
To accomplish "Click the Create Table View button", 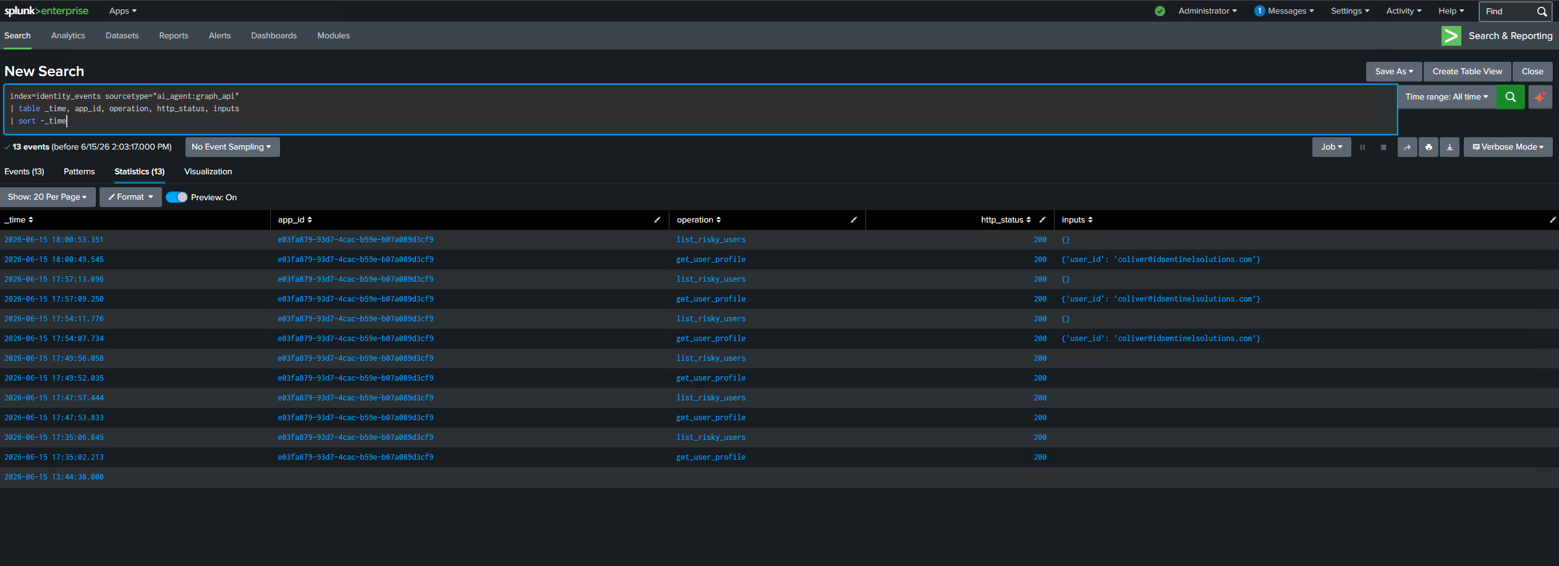I will coord(1468,72).
